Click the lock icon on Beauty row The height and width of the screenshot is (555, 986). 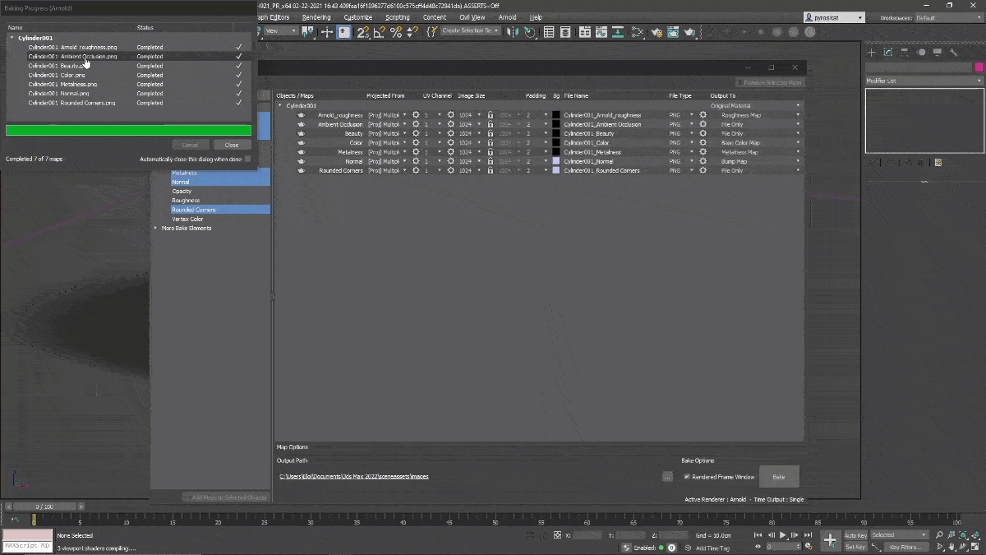tap(491, 133)
